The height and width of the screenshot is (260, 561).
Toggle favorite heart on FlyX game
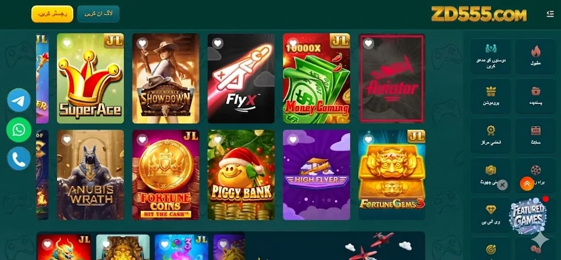[217, 44]
